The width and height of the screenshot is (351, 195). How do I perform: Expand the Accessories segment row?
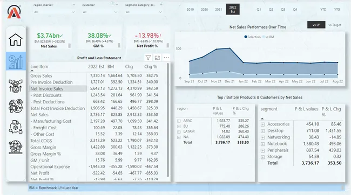(263, 124)
